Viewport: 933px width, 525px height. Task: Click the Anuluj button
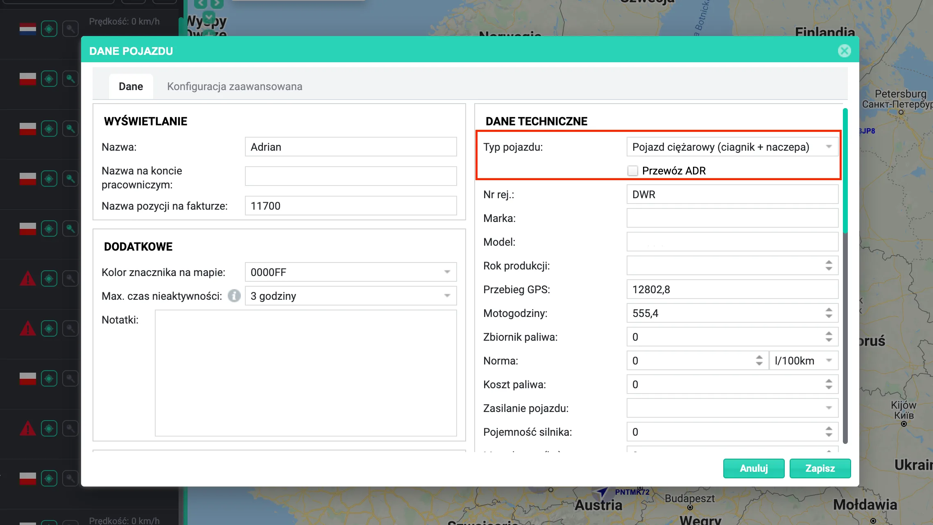(754, 468)
